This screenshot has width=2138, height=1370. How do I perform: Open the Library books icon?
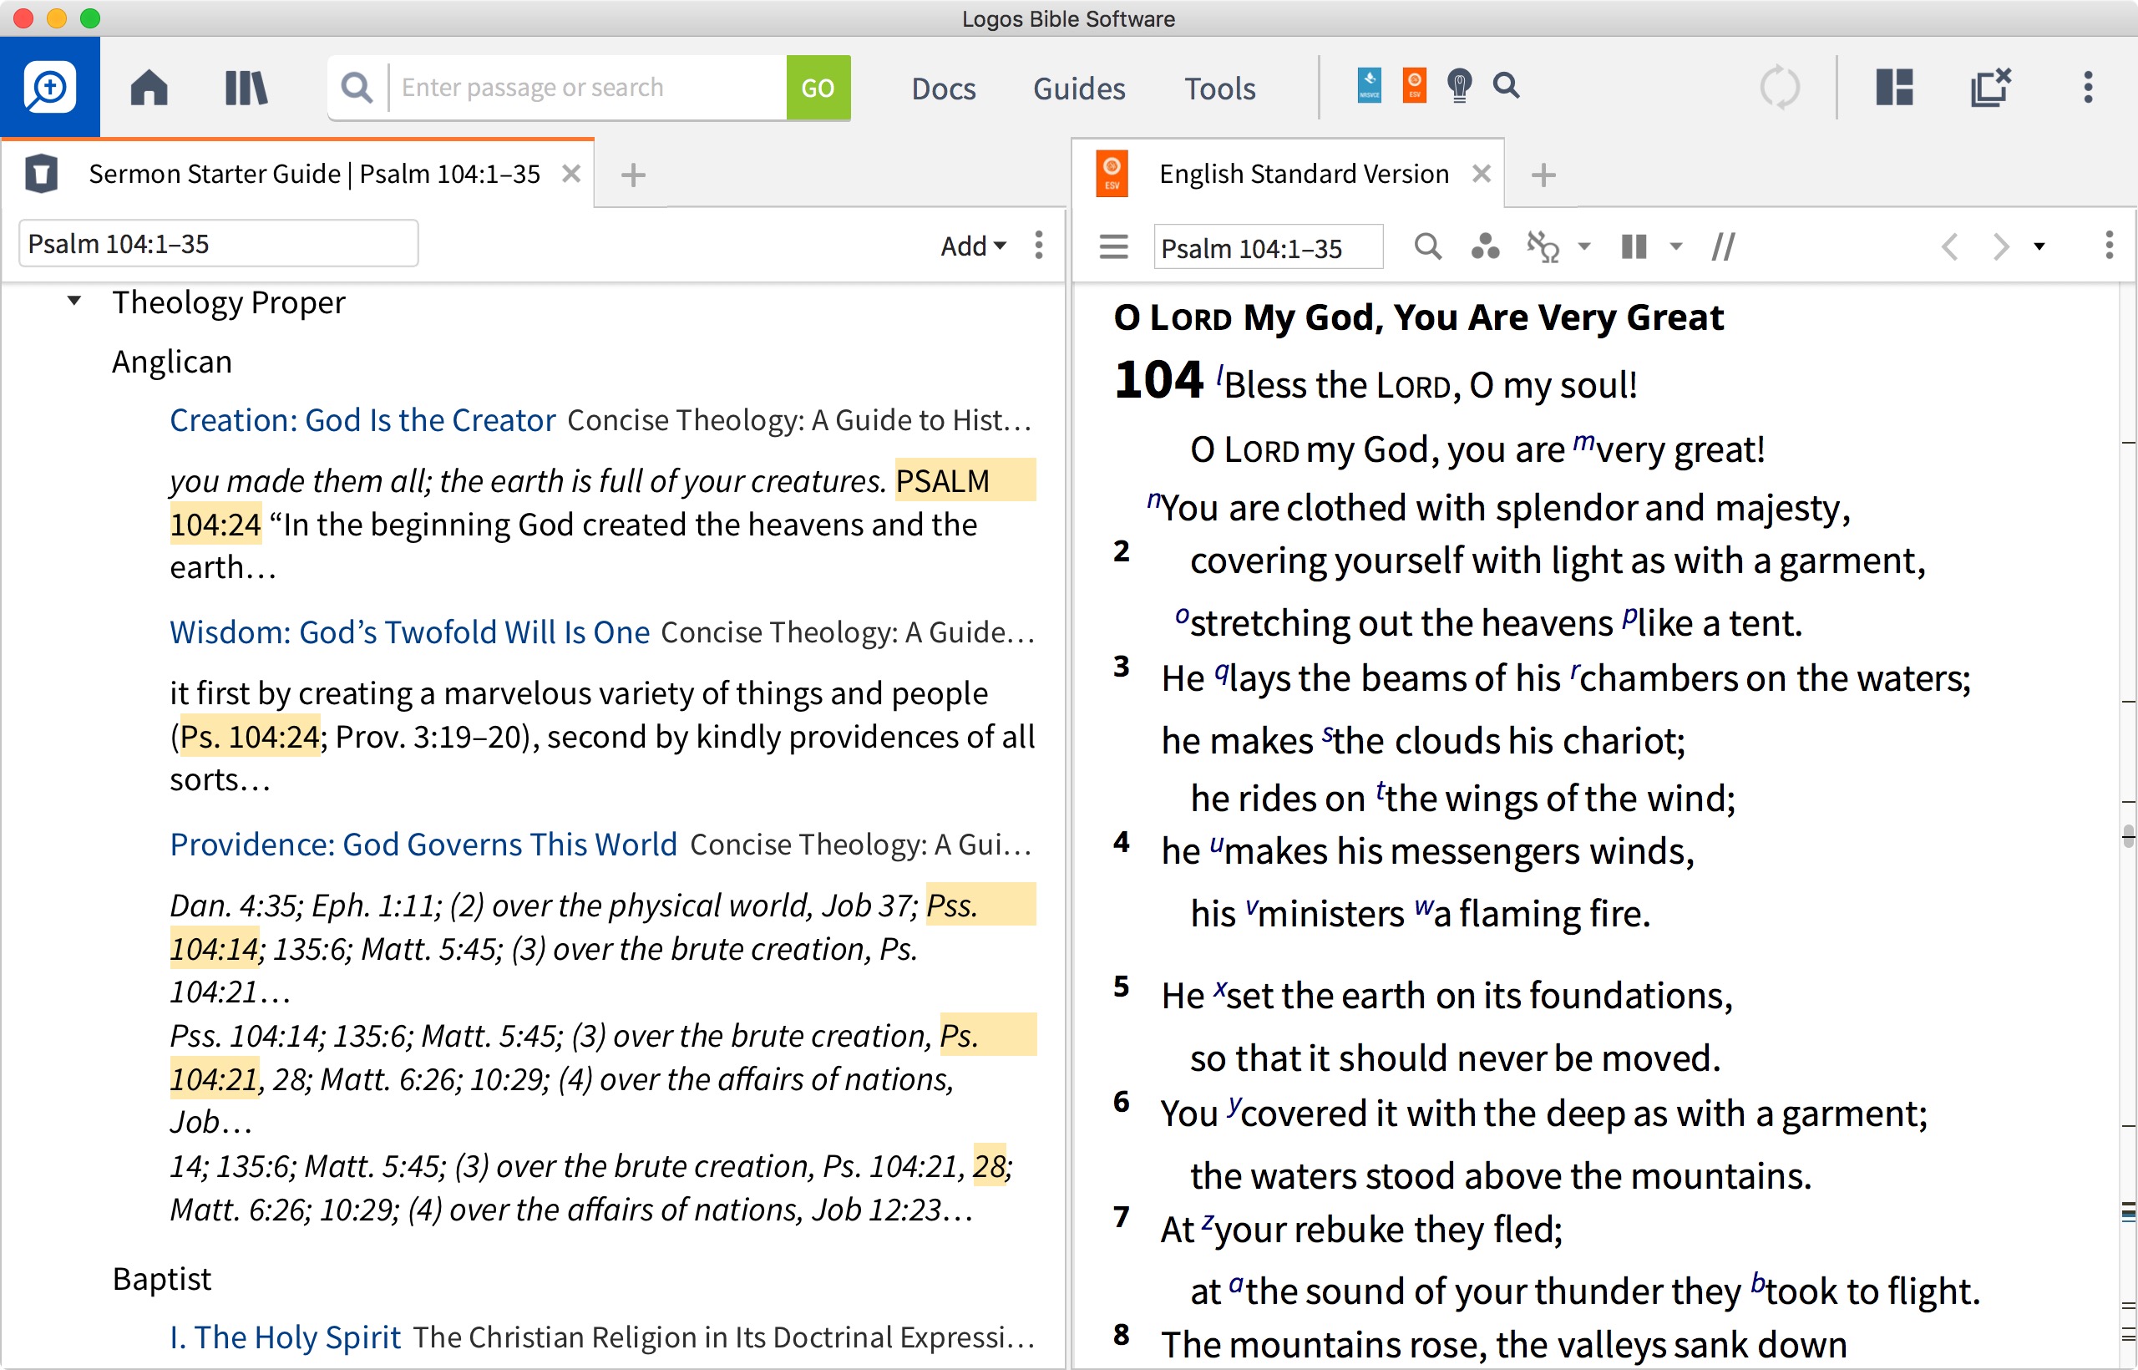point(246,87)
